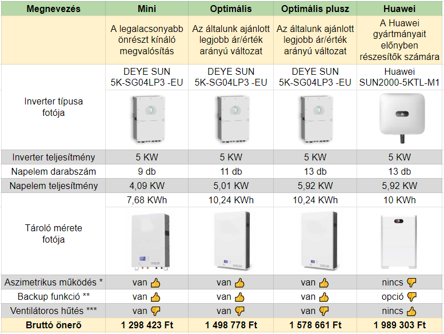Click the '4,09 KW' panel power cell
The image size is (444, 334).
(147, 186)
